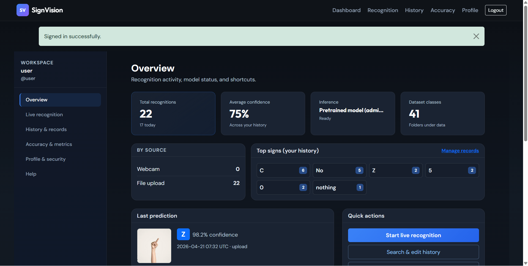The width and height of the screenshot is (528, 266).
Task: Click the '98.2% confidence' text
Action: (x=215, y=235)
